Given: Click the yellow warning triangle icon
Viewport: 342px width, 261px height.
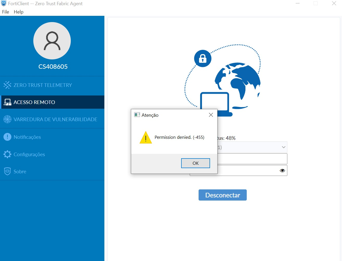Looking at the screenshot, I should (146, 138).
